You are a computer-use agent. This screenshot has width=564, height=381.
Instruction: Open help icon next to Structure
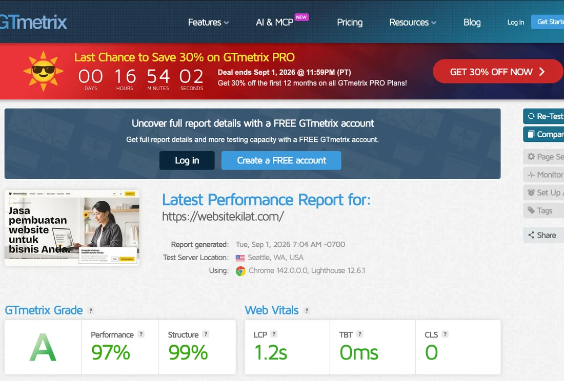pyautogui.click(x=206, y=334)
